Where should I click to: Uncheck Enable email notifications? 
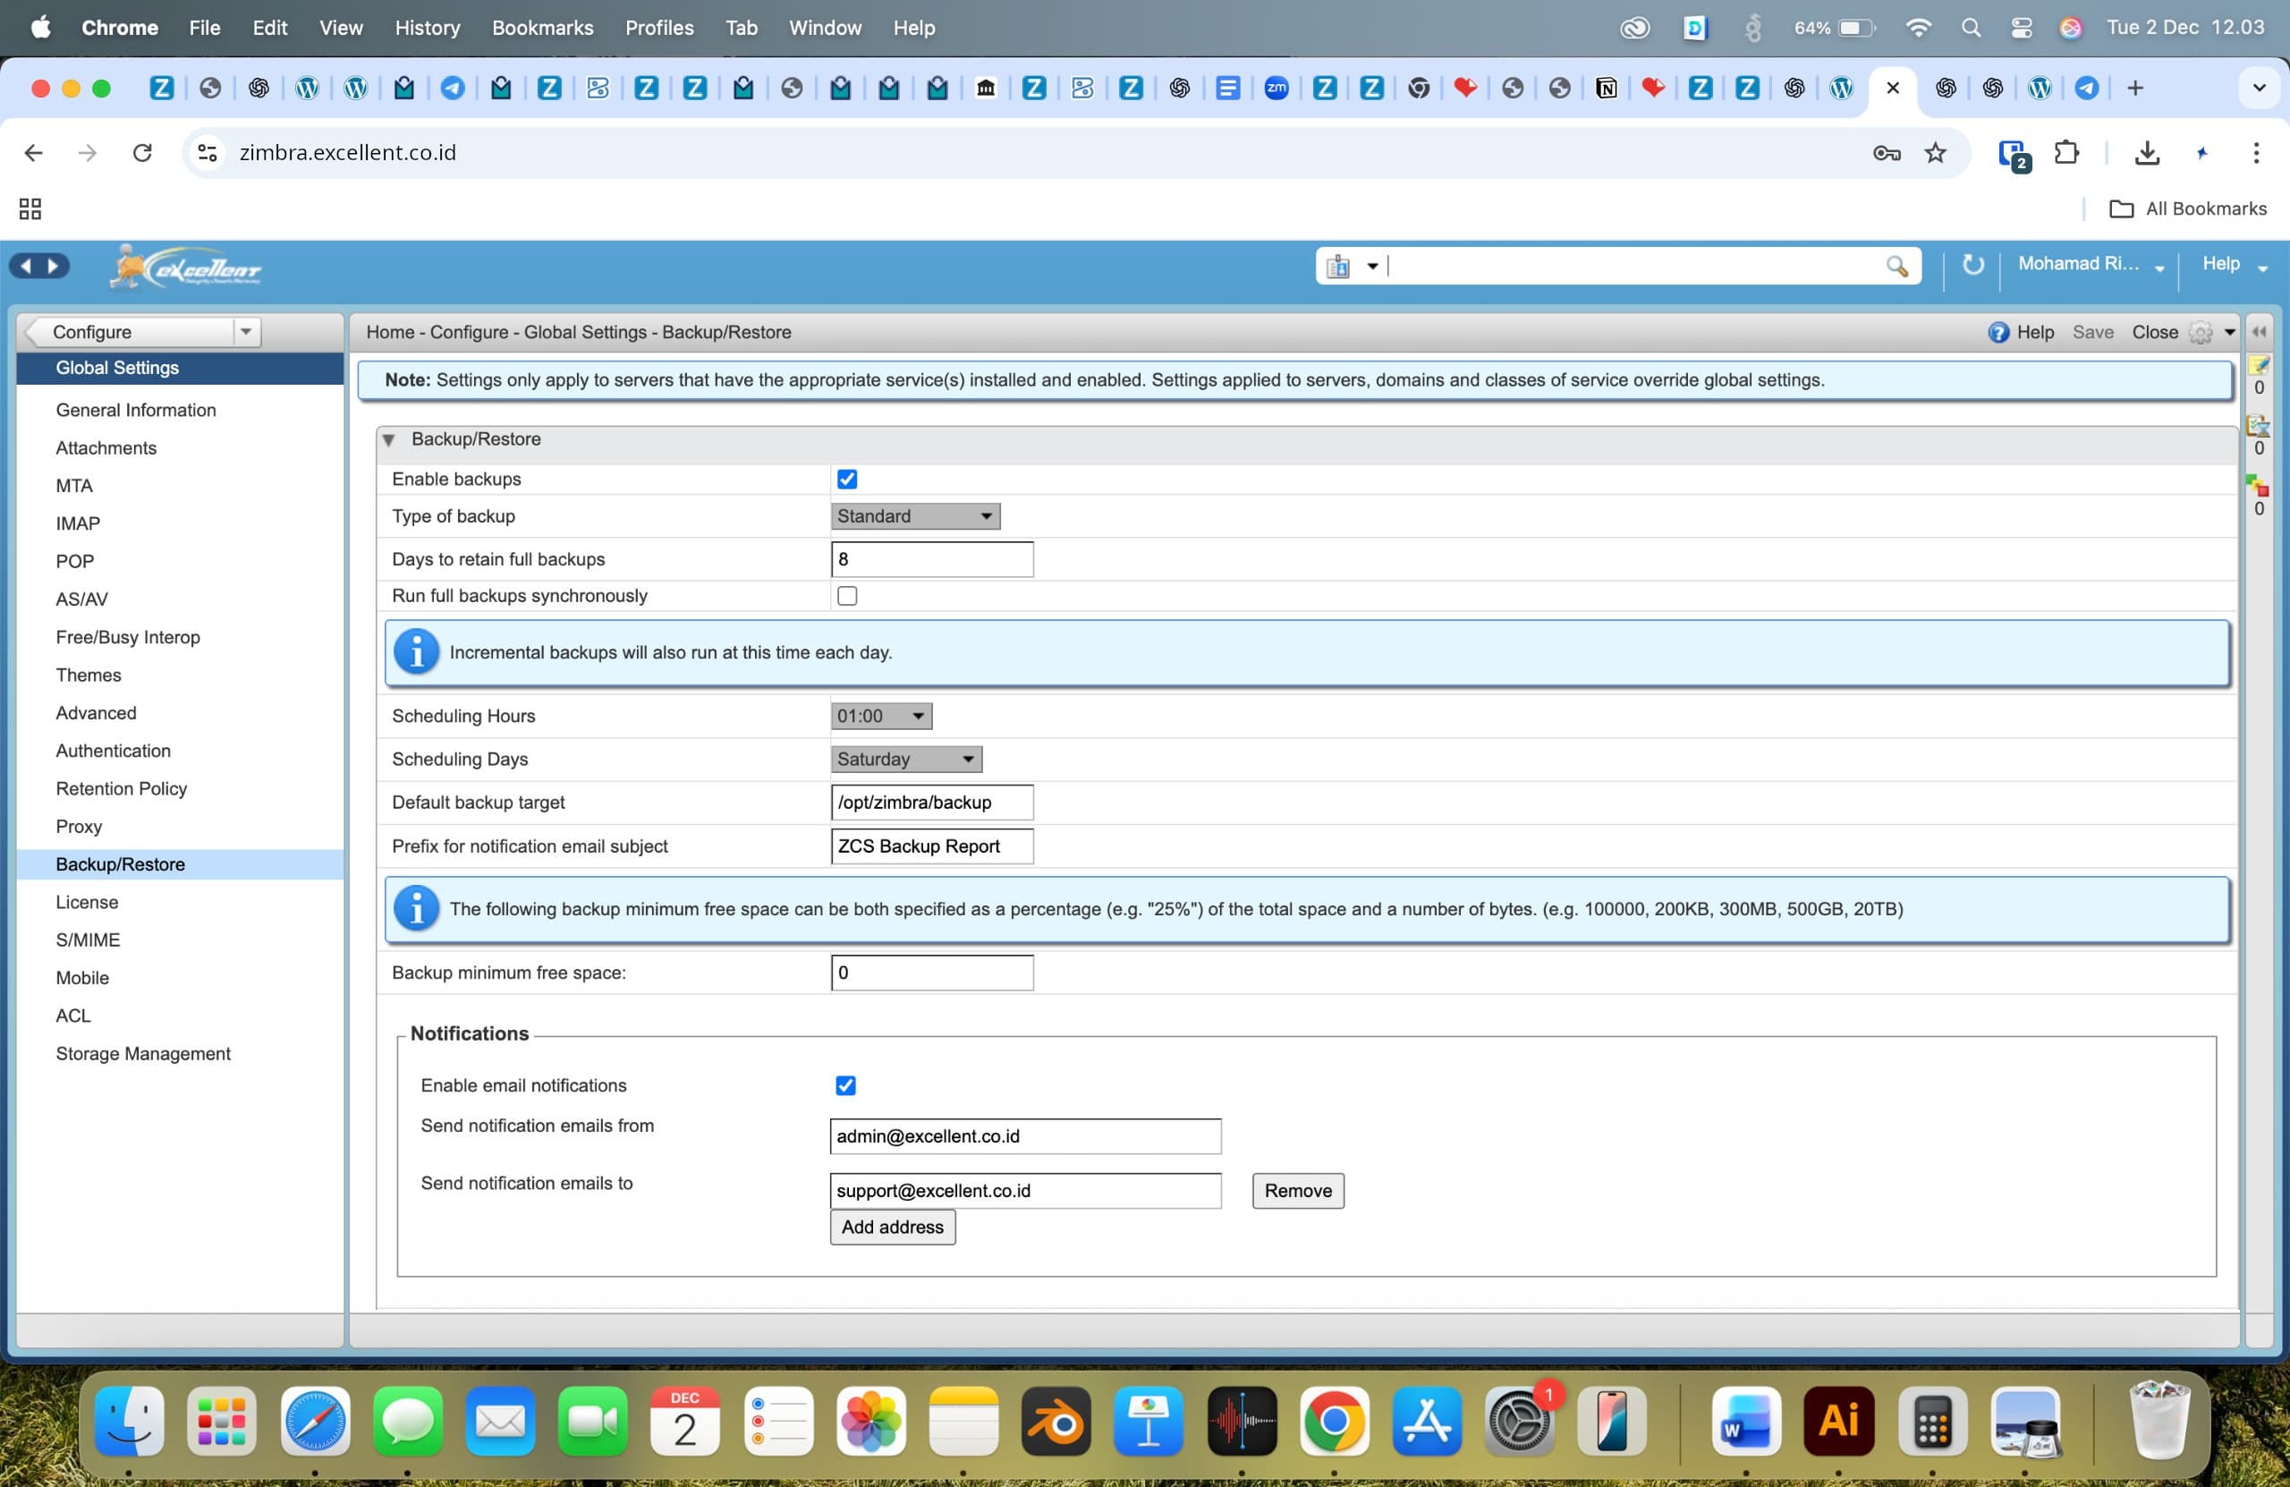tap(844, 1085)
